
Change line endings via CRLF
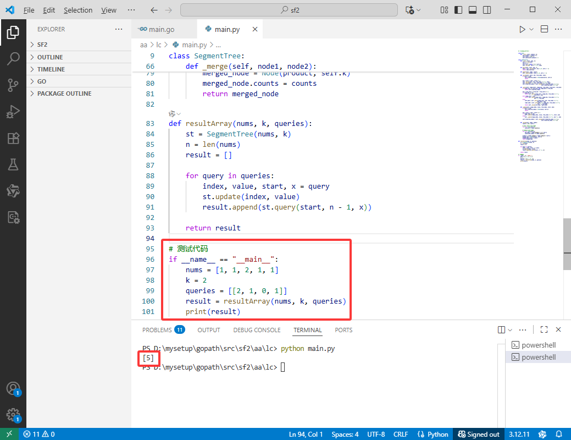tap(401, 434)
